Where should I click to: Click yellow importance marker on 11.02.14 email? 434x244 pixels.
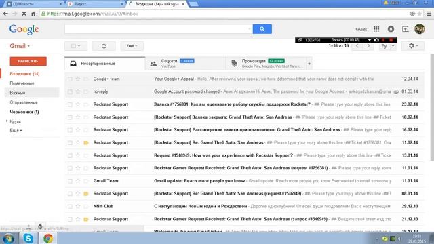86,143
